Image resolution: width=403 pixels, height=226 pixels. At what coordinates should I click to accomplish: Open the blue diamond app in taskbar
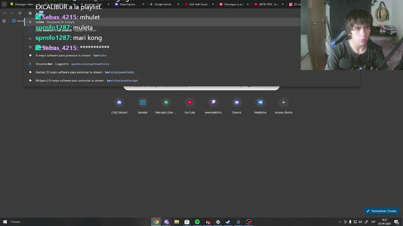(238, 222)
